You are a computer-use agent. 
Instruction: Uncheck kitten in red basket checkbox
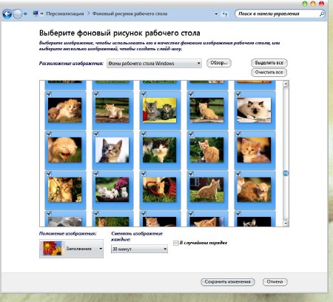144,174
